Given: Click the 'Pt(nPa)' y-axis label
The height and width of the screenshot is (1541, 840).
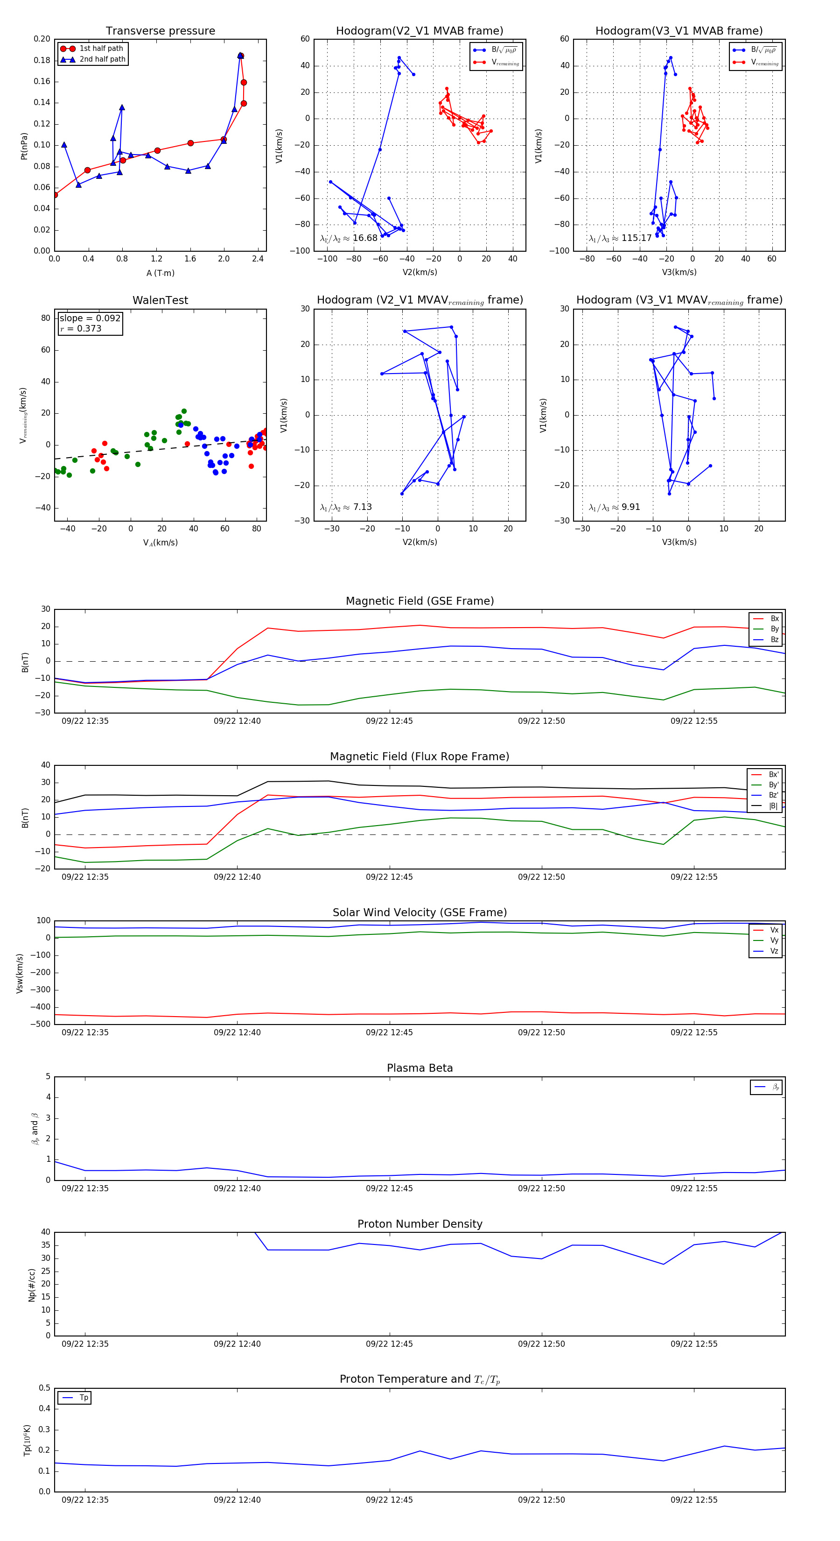Looking at the screenshot, I should pyautogui.click(x=24, y=145).
